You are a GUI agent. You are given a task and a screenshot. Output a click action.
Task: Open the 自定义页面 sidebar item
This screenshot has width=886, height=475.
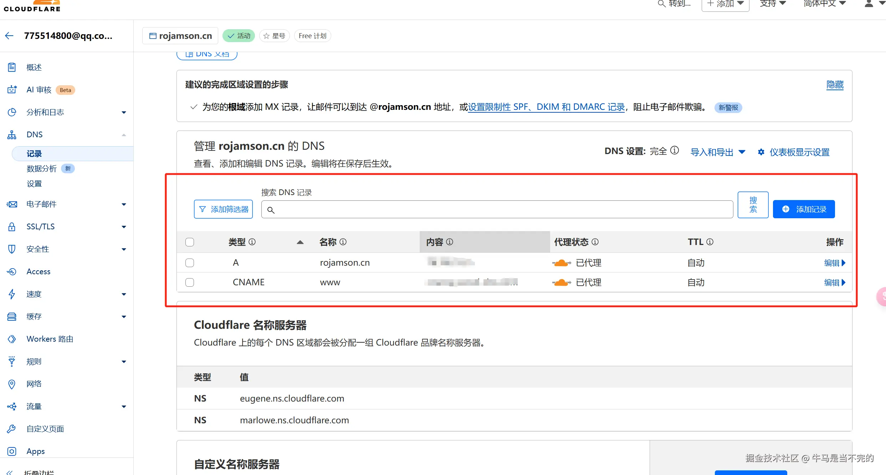click(45, 429)
